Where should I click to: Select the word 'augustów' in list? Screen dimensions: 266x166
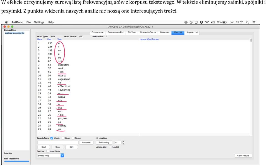(x=64, y=65)
